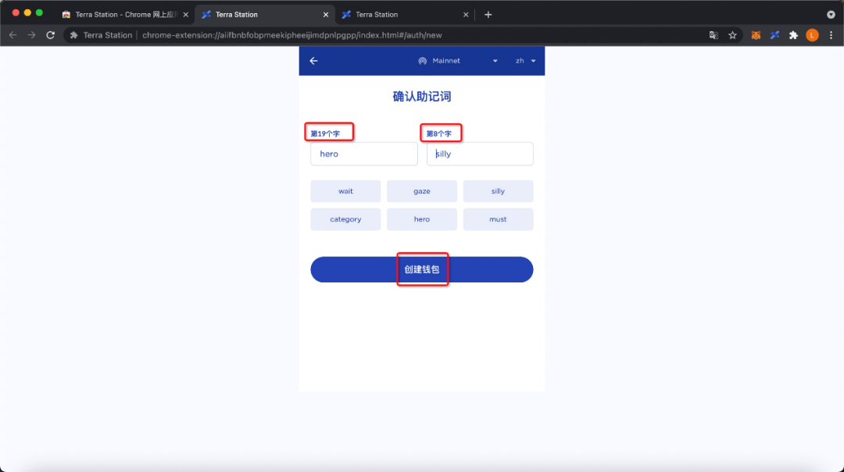Click the browser back navigation arrow
844x472 pixels.
(13, 34)
